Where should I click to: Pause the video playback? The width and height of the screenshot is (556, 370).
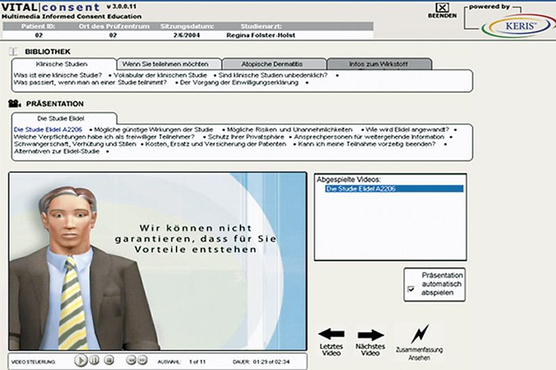click(94, 360)
